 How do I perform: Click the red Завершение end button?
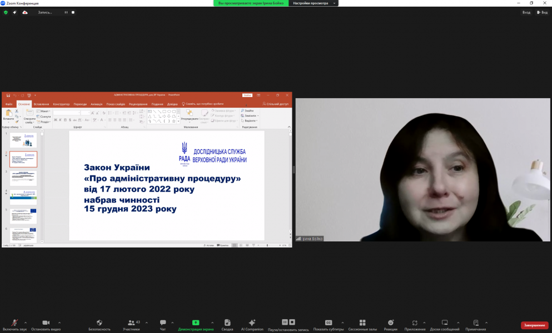(534, 326)
